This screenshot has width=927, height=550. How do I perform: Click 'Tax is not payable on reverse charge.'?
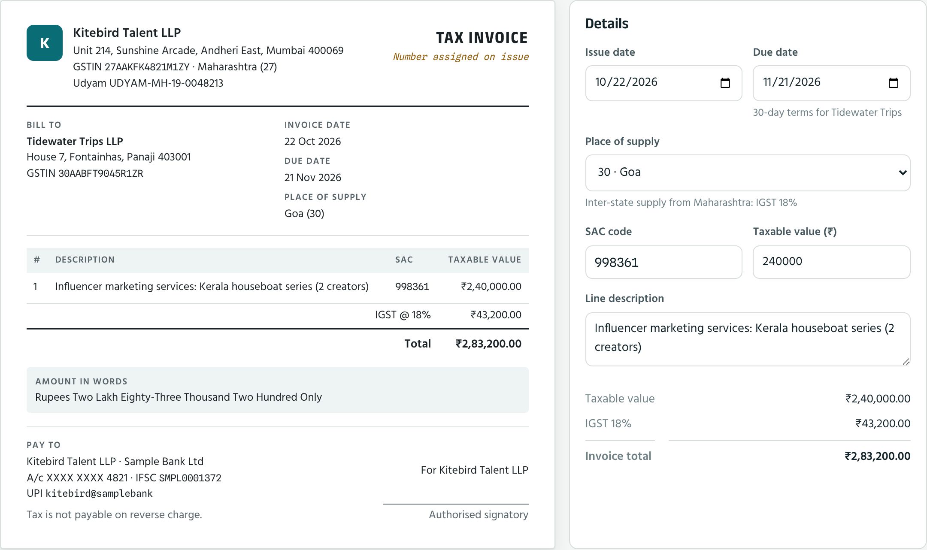coord(114,515)
